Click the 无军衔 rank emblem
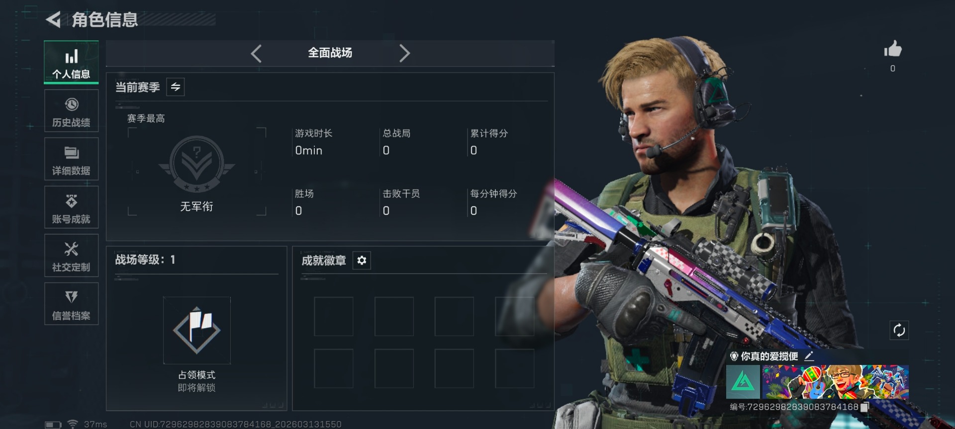955x429 pixels. [x=197, y=164]
